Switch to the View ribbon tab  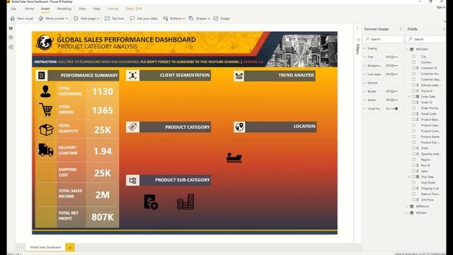click(x=82, y=8)
